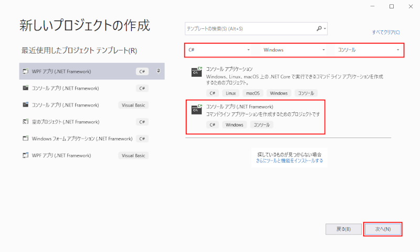Image resolution: width=420 pixels, height=252 pixels.
Task: Click the コンソール アプリ (.NET Framework) result icon
Action: click(x=197, y=109)
